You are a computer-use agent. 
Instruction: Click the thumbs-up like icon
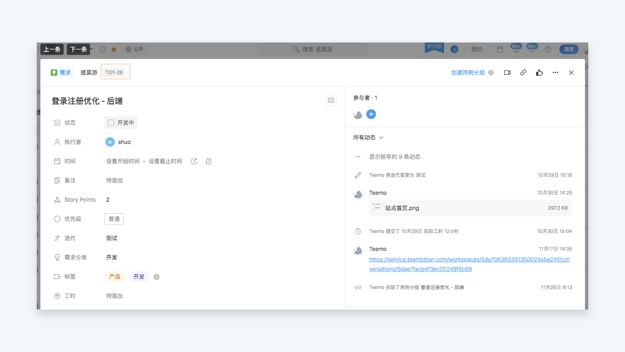point(539,73)
